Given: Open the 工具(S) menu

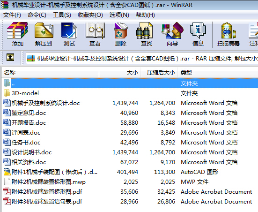Looking at the screenshot, I should point(62,15).
